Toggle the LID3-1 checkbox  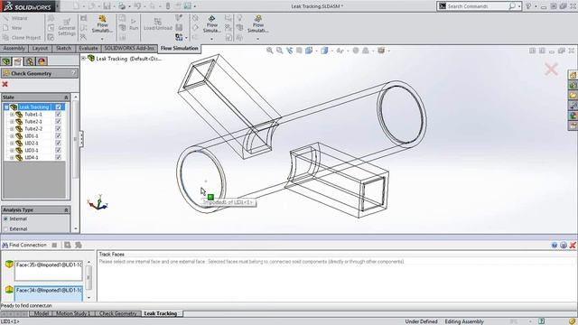pos(58,150)
